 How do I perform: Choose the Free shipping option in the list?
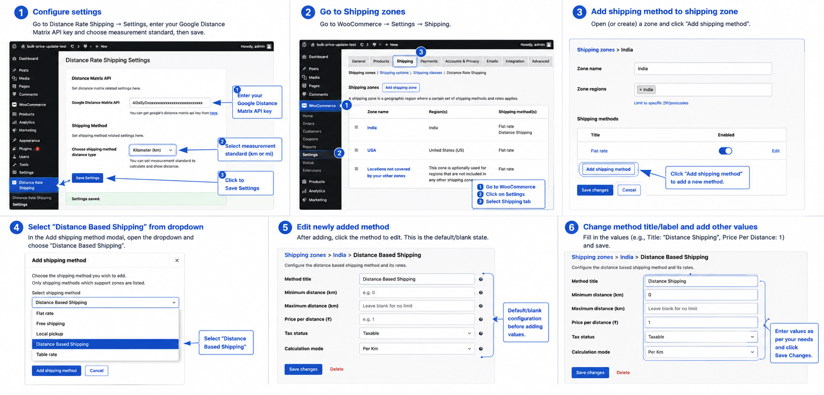coord(106,324)
